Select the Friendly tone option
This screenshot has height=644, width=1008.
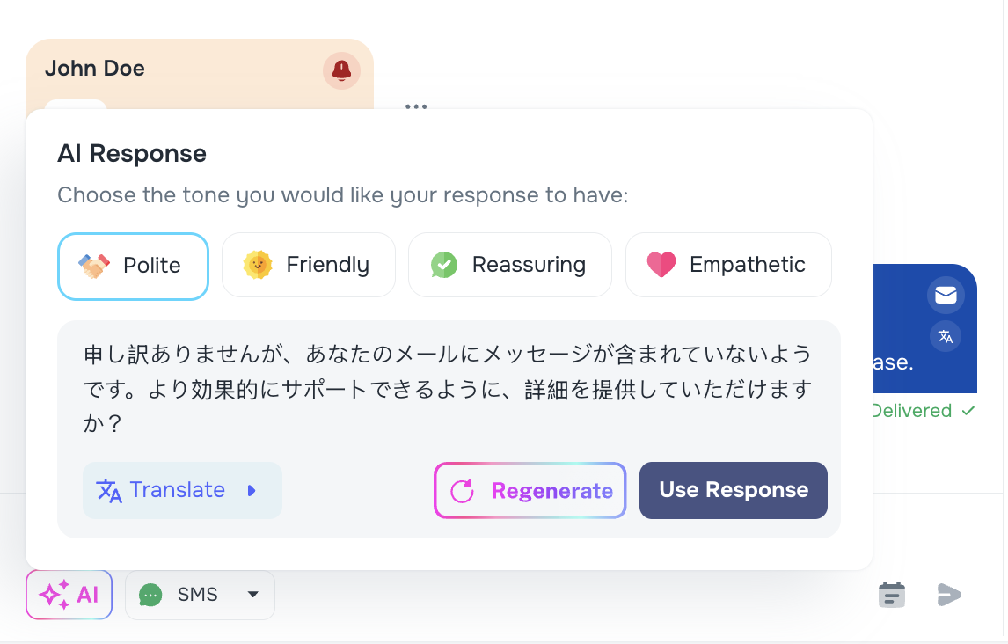[309, 265]
